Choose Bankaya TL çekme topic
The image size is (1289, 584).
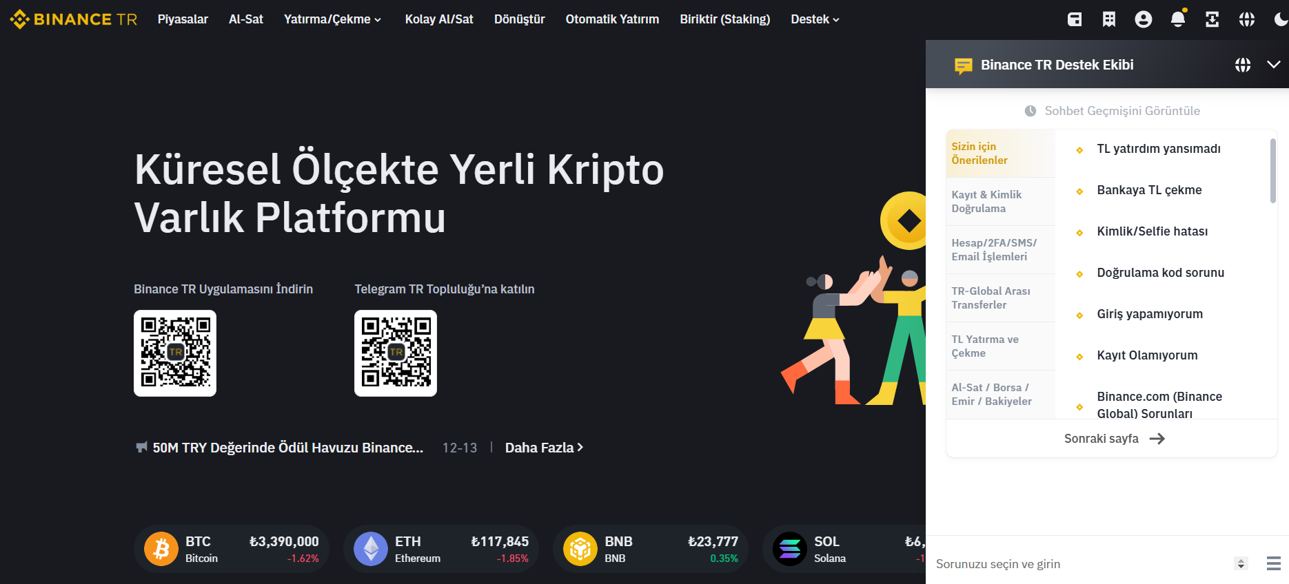point(1149,190)
